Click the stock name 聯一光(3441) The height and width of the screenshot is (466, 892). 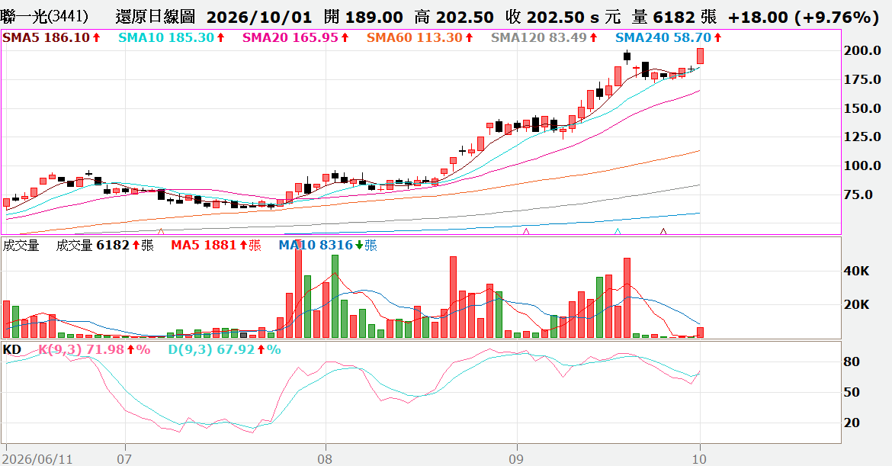[45, 17]
